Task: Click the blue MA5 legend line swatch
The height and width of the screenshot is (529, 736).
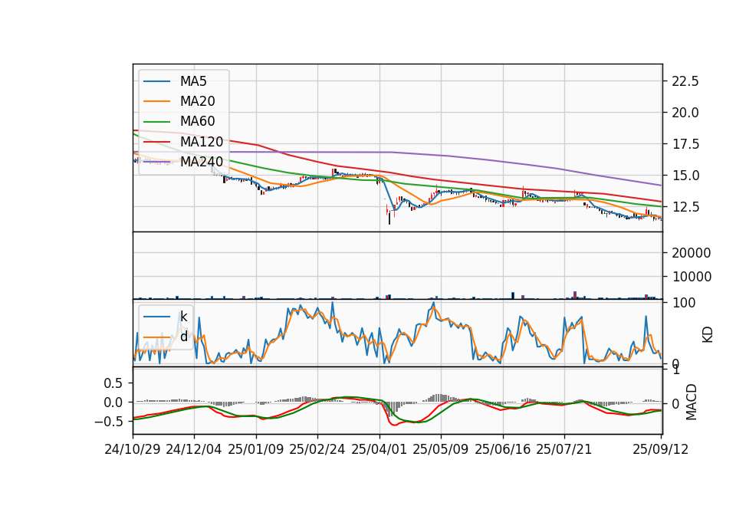Action: (156, 82)
